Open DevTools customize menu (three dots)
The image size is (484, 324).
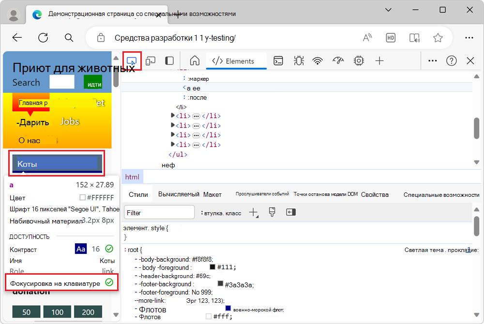432,61
